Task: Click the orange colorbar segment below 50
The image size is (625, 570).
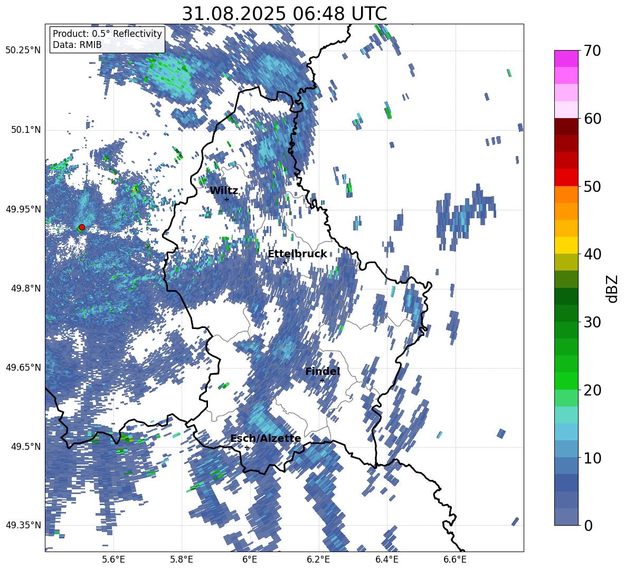Action: tap(566, 194)
